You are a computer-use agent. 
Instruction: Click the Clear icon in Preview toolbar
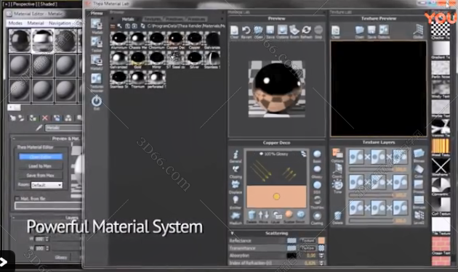coord(234,30)
